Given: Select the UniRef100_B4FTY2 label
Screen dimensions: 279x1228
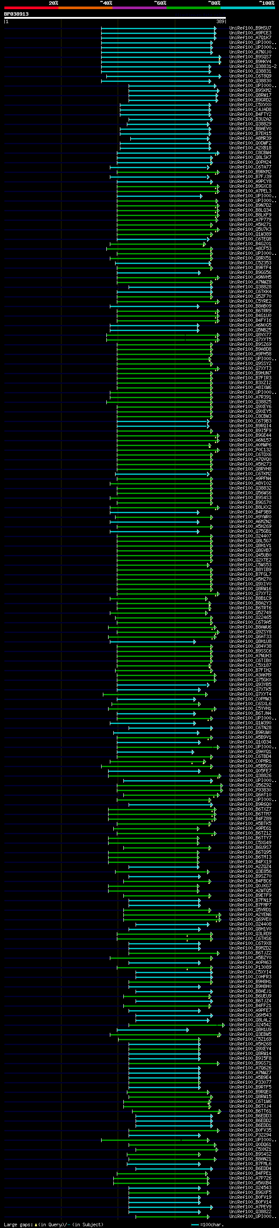Looking at the screenshot, I should tap(250, 115).
